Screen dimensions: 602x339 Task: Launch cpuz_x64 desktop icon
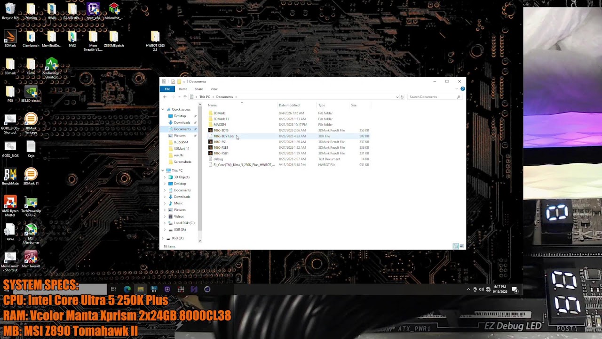pos(93,11)
